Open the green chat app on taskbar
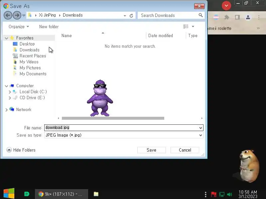This screenshot has width=266, height=199. tap(27, 194)
